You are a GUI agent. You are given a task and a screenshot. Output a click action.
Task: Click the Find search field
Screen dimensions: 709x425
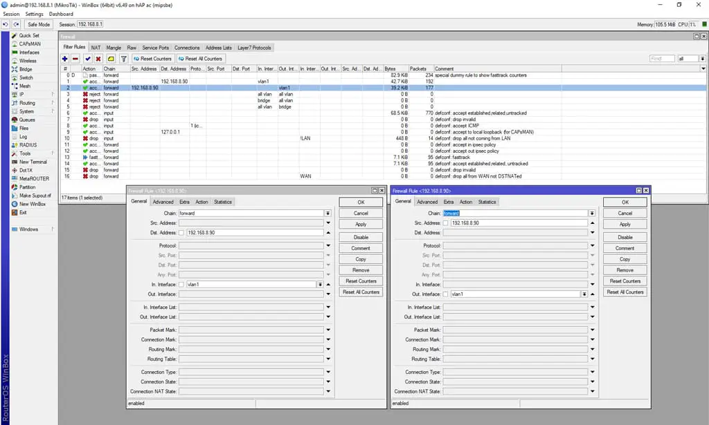[662, 59]
